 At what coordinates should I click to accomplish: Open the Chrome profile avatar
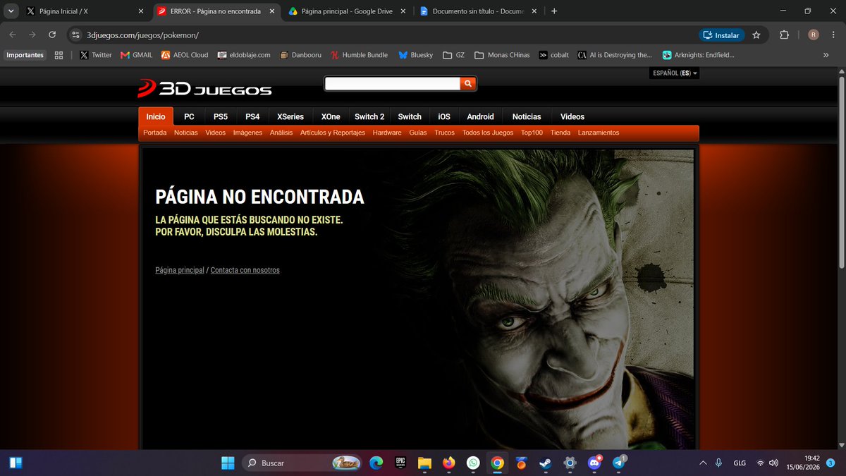(813, 35)
